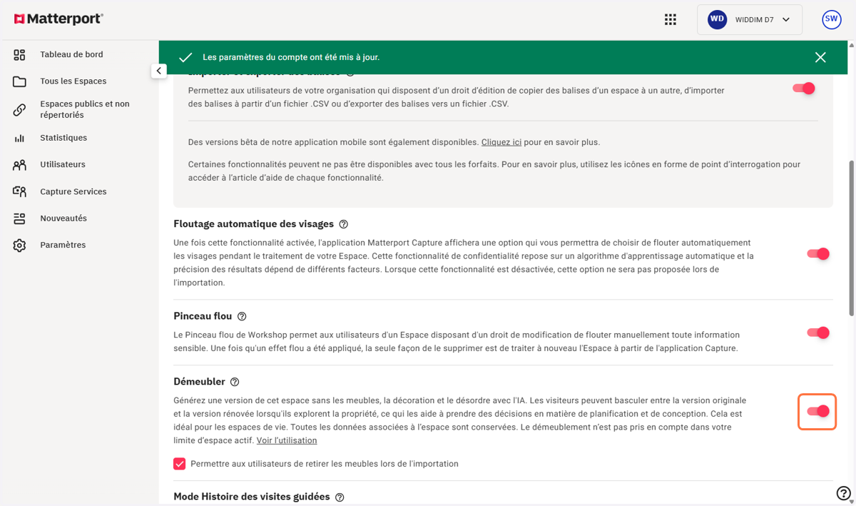Toggle the tag import and export switch
Viewport: 856px width, 506px height.
804,88
